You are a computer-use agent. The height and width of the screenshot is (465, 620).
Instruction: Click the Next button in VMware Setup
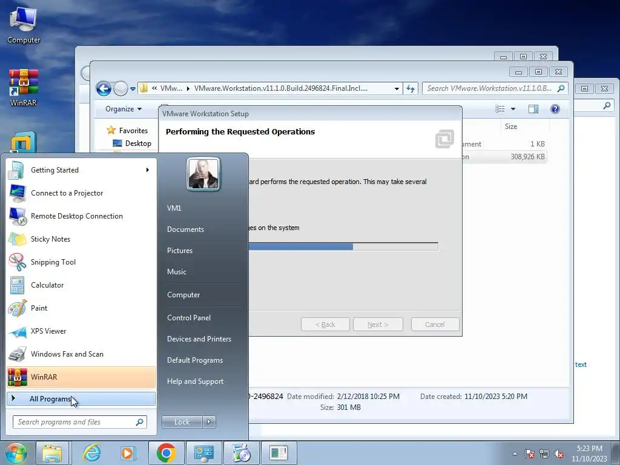point(378,325)
